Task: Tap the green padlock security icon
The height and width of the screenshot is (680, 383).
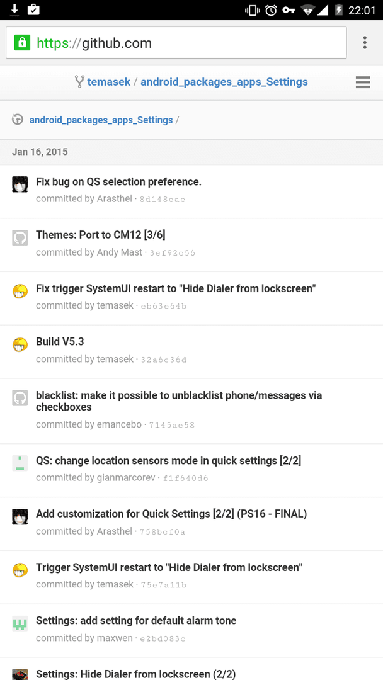Action: point(22,43)
